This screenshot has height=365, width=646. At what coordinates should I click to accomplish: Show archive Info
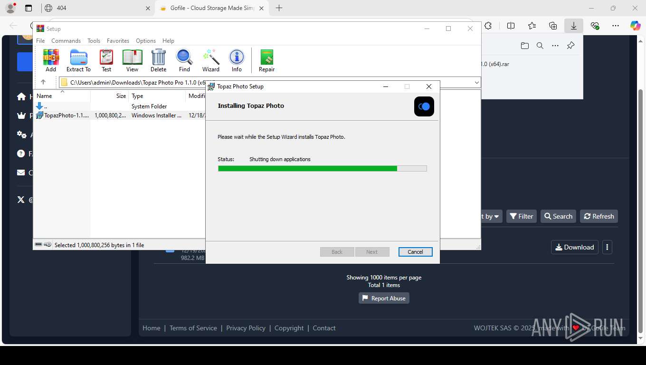pos(237,60)
